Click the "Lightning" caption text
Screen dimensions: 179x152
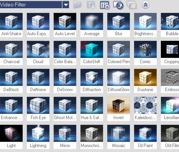(38, 146)
